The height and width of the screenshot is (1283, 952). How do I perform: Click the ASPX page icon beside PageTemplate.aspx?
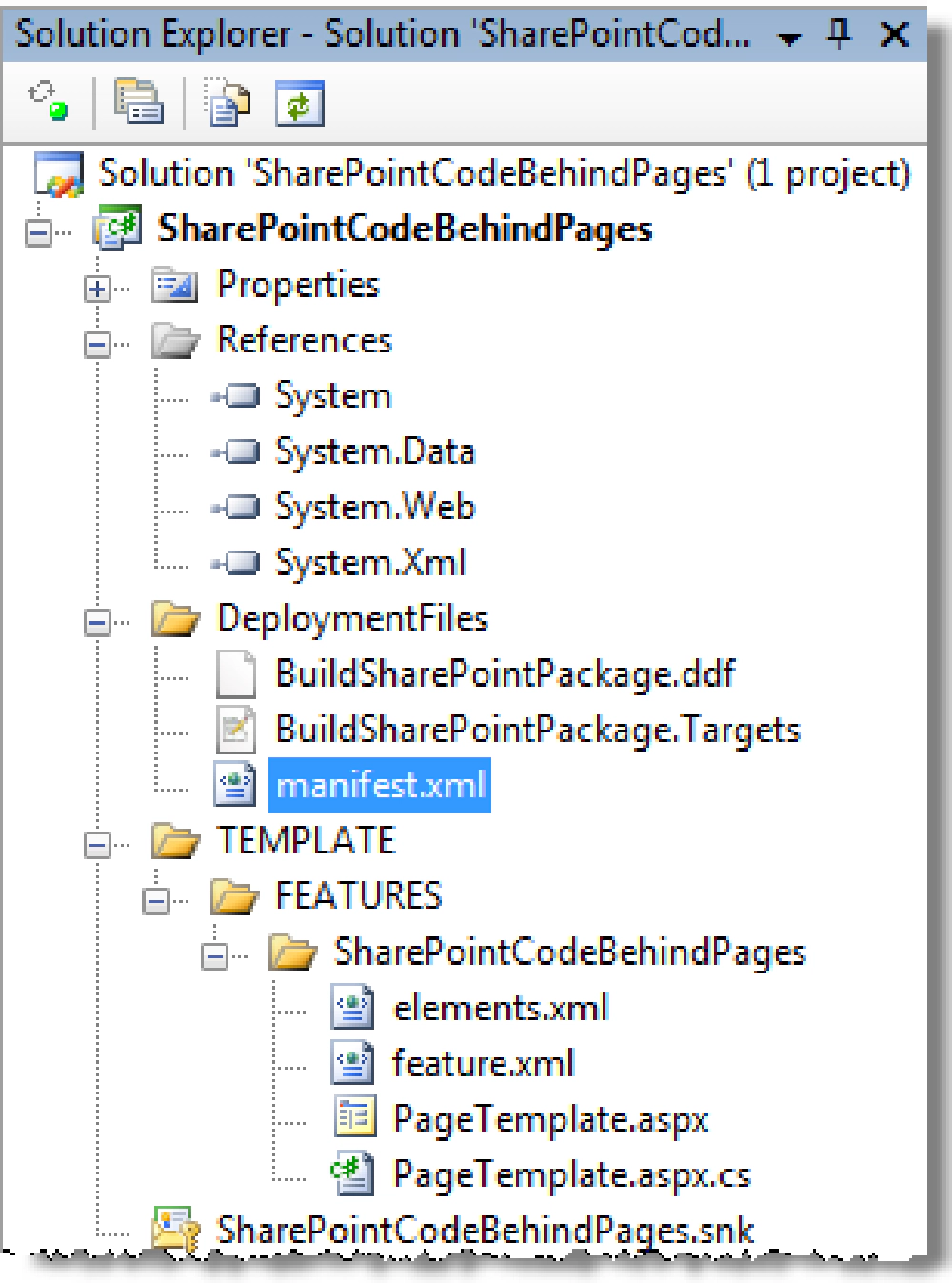click(352, 1118)
